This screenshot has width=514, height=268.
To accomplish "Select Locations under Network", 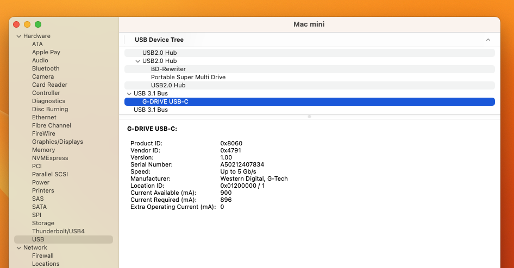I will pyautogui.click(x=46, y=264).
